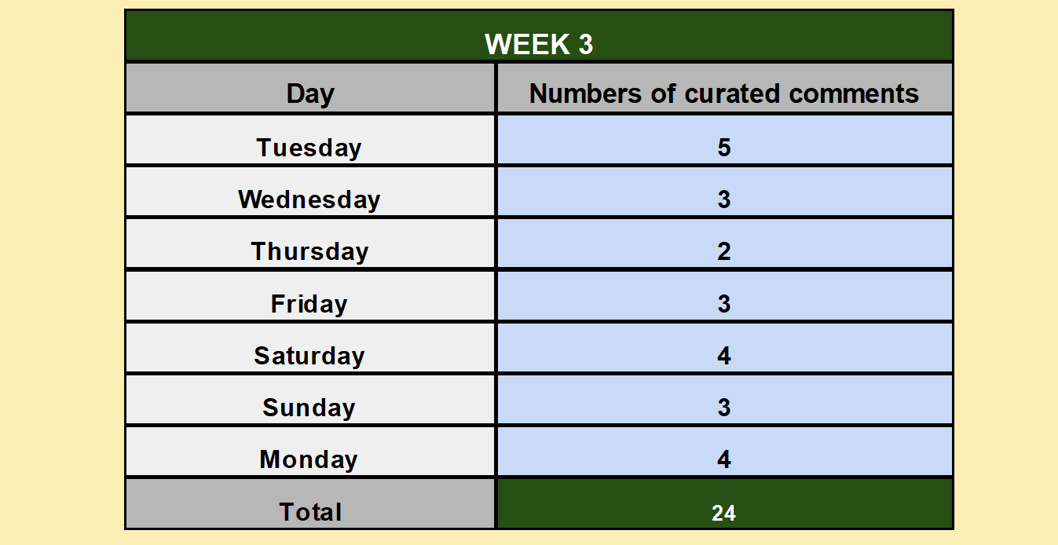Click the yellow background left of table

pyautogui.click(x=61, y=272)
